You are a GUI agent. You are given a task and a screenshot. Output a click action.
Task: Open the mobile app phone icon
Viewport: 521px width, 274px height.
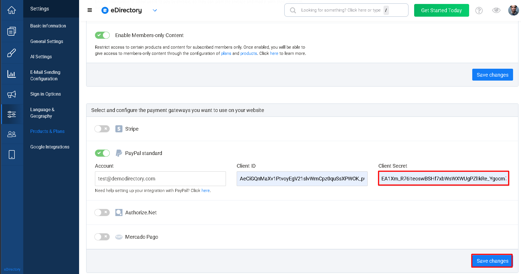12,155
